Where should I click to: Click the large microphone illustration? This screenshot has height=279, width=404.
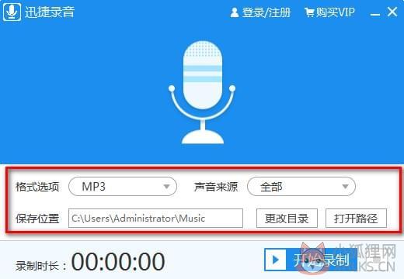[202, 92]
